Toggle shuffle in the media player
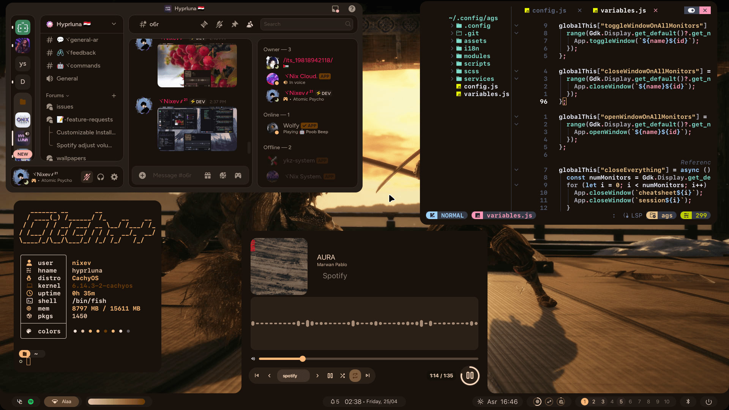Screen dimensions: 729x410 [342, 376]
